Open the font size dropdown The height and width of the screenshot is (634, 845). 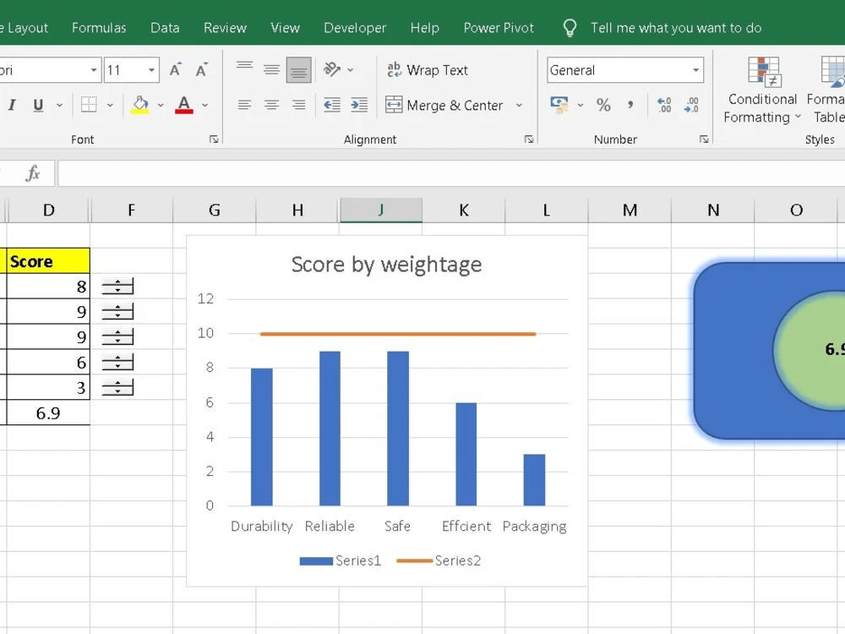[150, 70]
